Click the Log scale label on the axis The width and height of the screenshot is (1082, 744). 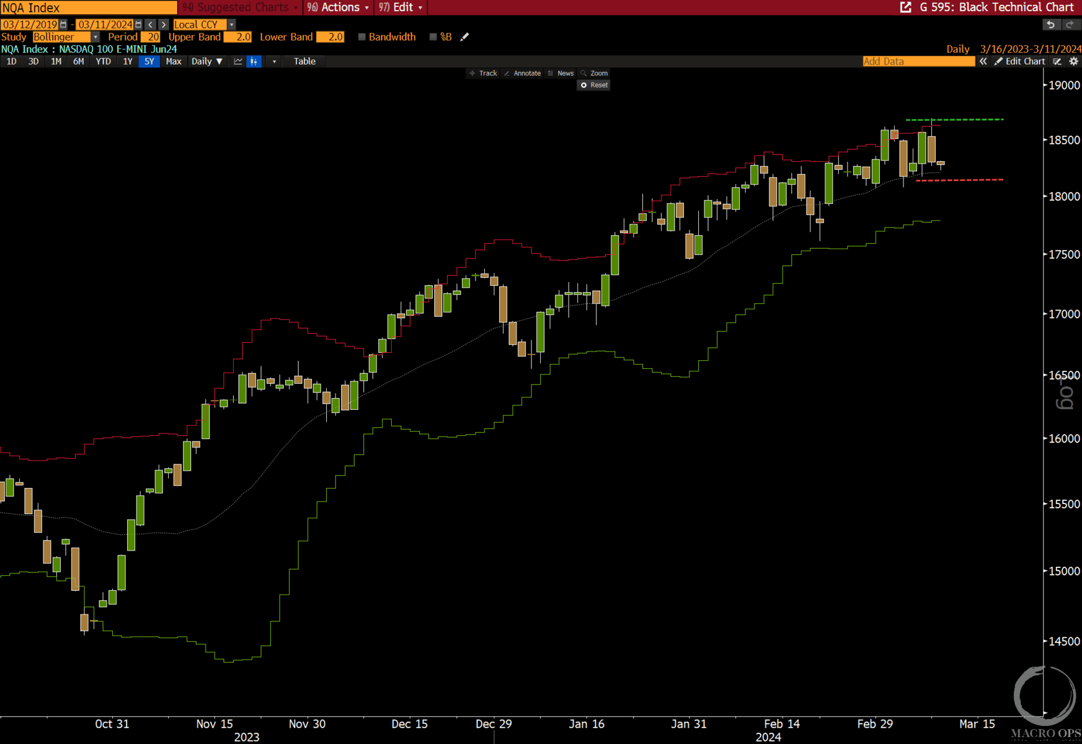click(1064, 393)
